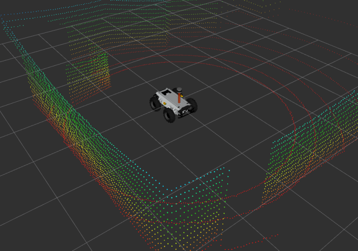Select the robot's nearest front wheel
The width and height of the screenshot is (358, 251).
[169, 115]
